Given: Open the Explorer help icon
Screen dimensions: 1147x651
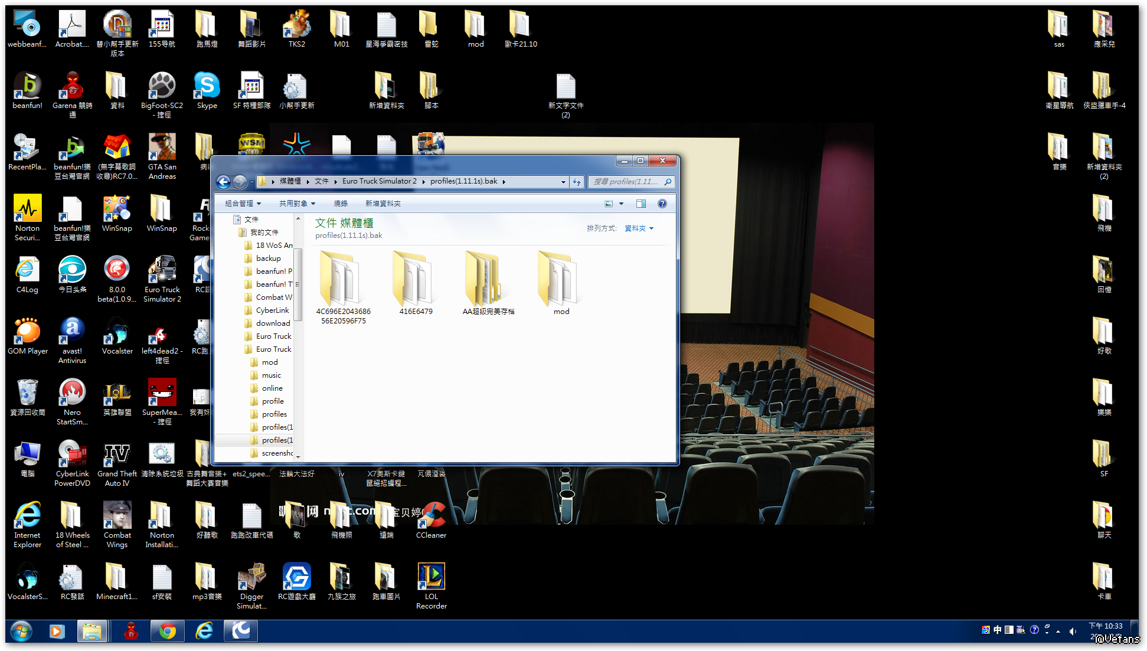Looking at the screenshot, I should [x=662, y=204].
